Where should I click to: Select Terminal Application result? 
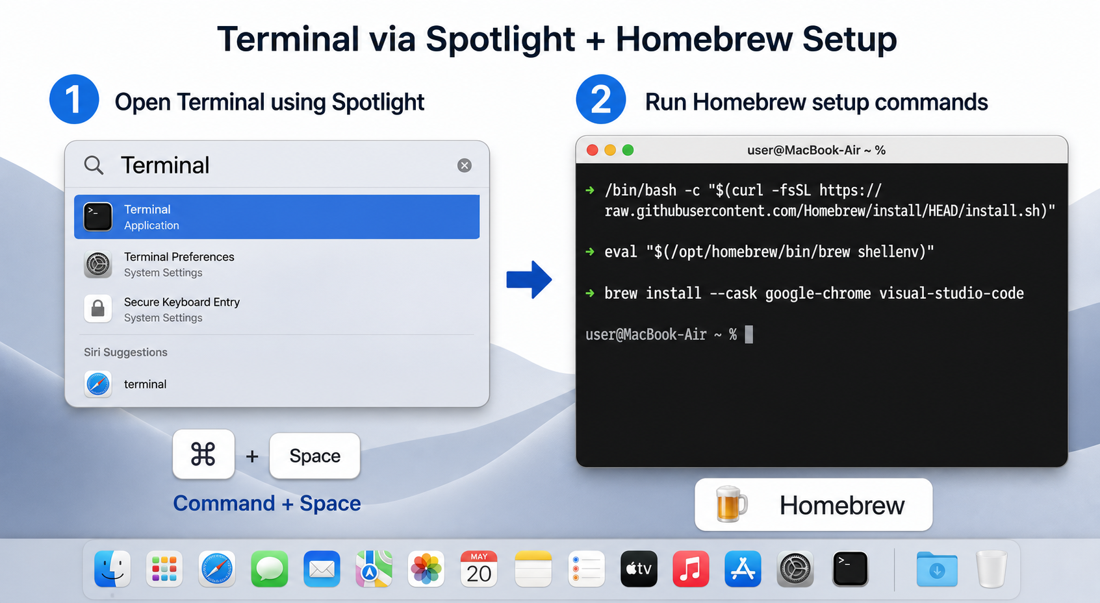click(277, 217)
